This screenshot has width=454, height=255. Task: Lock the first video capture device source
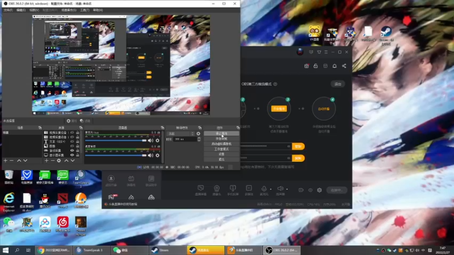(77, 133)
